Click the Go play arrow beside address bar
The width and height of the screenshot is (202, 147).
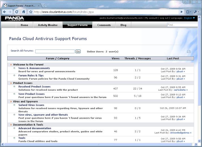(182, 12)
